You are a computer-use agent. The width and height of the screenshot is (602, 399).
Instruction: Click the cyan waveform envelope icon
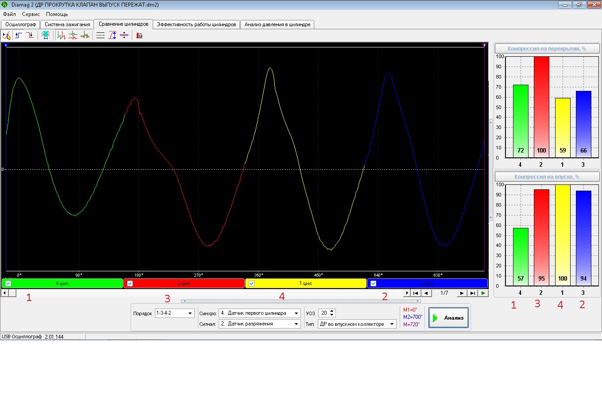coord(45,35)
